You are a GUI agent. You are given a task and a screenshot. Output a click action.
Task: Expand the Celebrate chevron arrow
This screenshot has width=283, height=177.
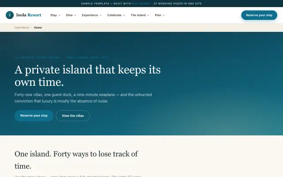pos(124,15)
